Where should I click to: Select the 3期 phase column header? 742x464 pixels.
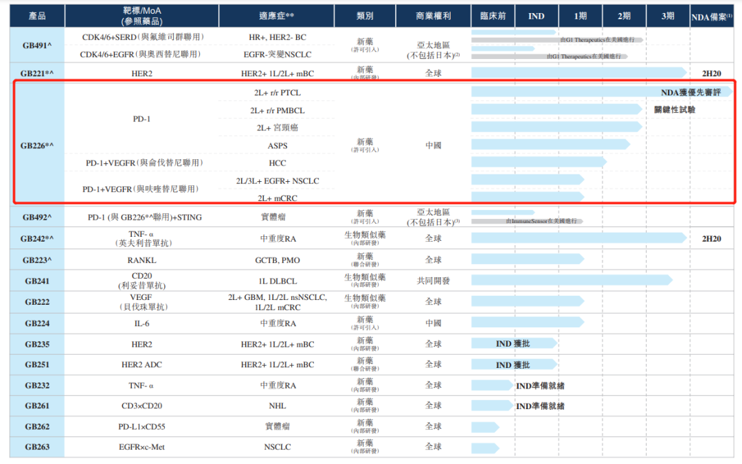point(667,16)
